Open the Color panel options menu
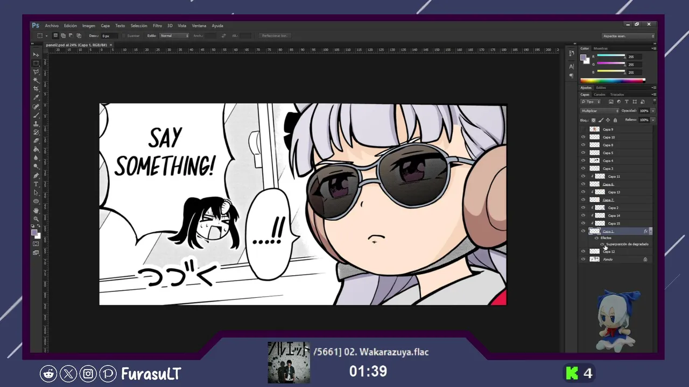The width and height of the screenshot is (689, 387). [653, 48]
